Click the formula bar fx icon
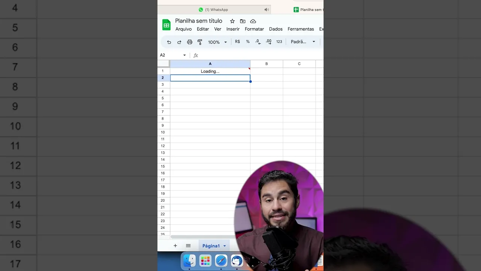Viewport: 481px width, 271px height. (196, 55)
